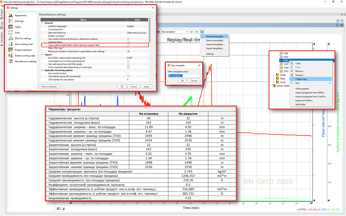Select Items sorting order icon
The image size is (346, 216).
(10, 44)
